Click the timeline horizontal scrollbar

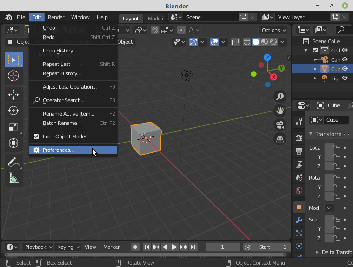(x=146, y=254)
